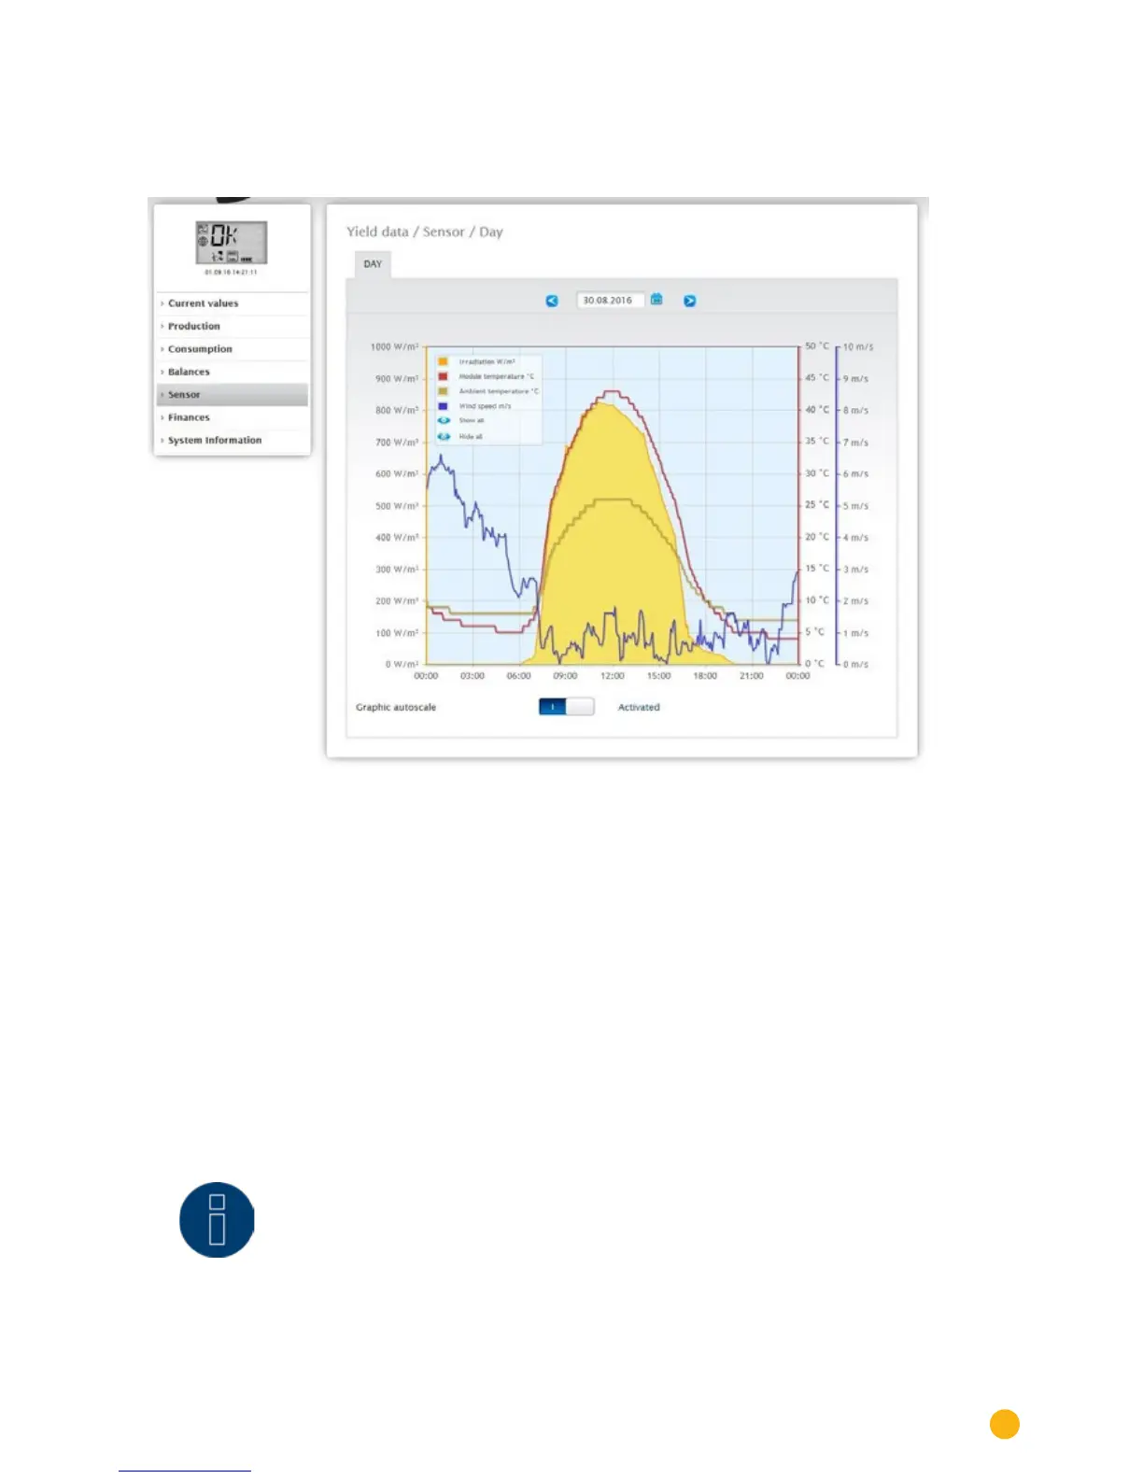Expand the Production menu

pyautogui.click(x=233, y=326)
